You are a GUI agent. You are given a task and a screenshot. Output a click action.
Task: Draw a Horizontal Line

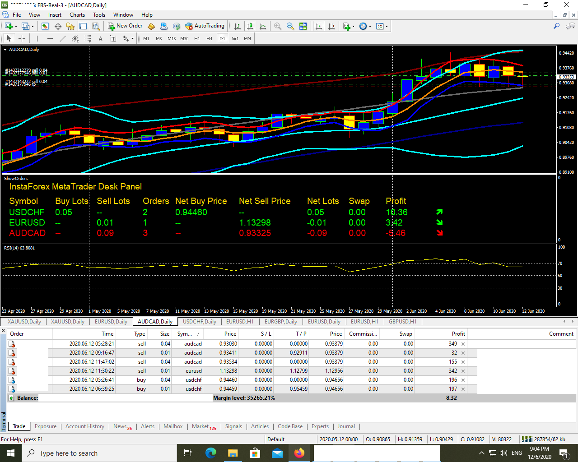tap(50, 39)
